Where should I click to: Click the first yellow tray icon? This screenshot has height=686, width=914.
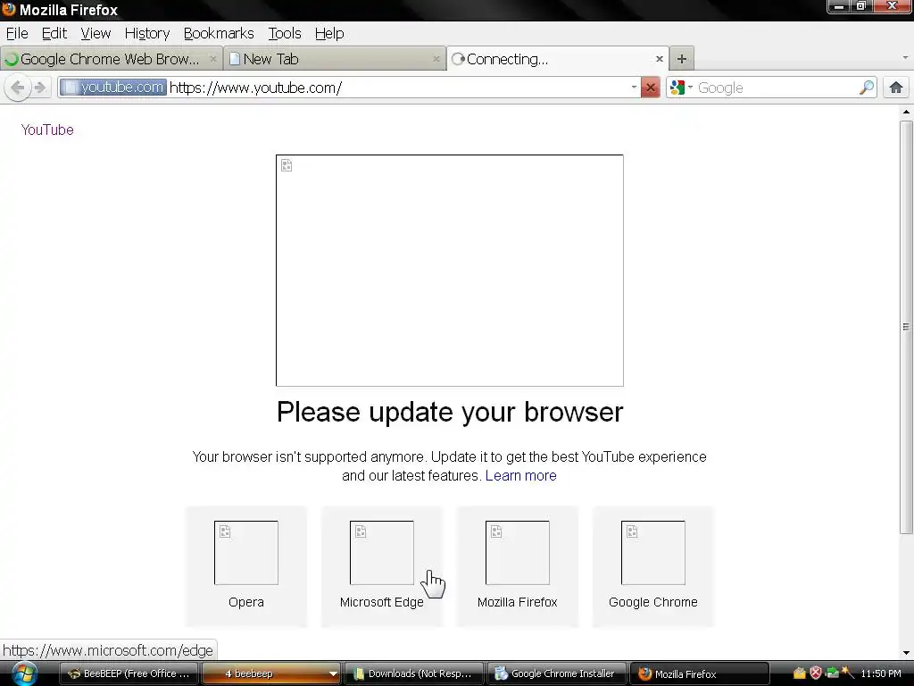click(799, 673)
